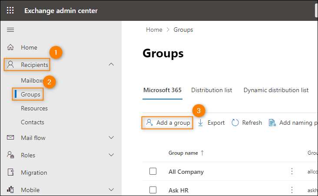The width and height of the screenshot is (318, 196).
Task: Click the Home house icon
Action: pyautogui.click(x=10, y=47)
